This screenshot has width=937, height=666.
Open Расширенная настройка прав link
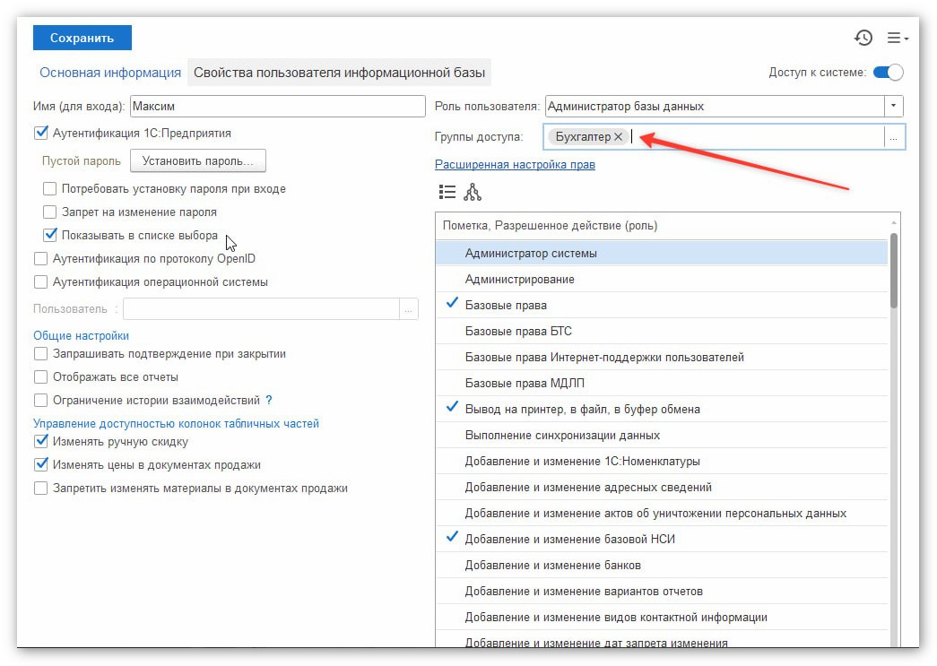point(515,164)
